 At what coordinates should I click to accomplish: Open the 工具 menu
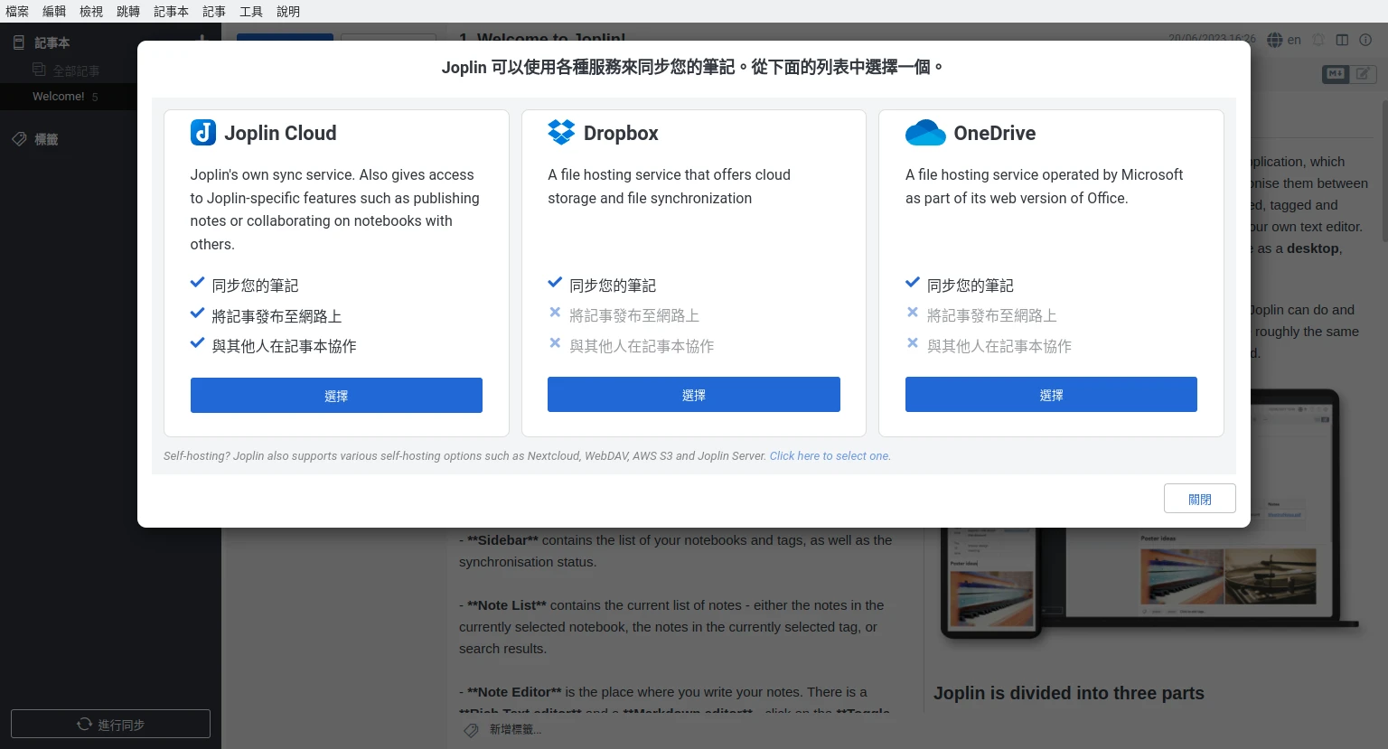click(251, 12)
